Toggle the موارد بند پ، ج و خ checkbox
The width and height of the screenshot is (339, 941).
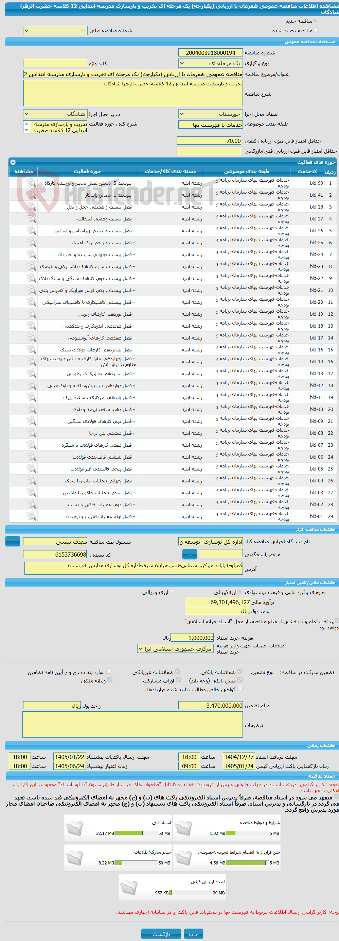pyautogui.click(x=109, y=671)
